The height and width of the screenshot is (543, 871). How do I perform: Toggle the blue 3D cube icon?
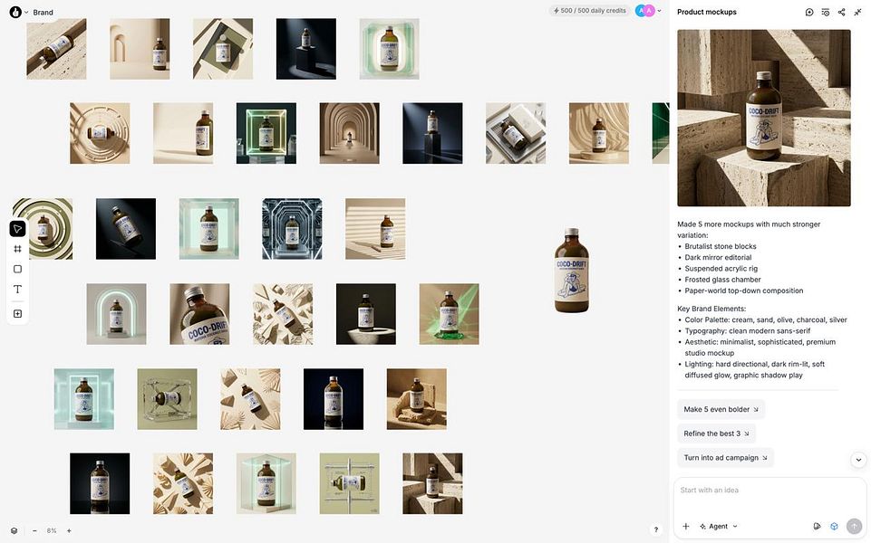[x=834, y=527]
